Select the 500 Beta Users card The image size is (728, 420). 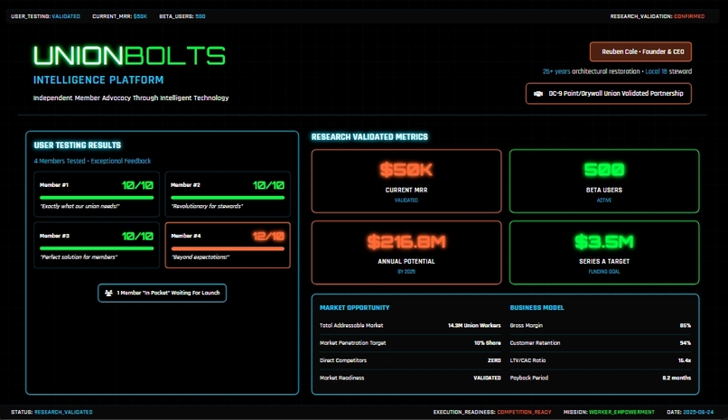pos(604,181)
